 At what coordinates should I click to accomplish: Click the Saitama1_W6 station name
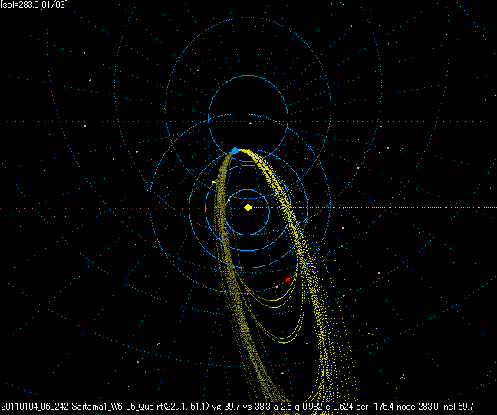click(x=97, y=407)
